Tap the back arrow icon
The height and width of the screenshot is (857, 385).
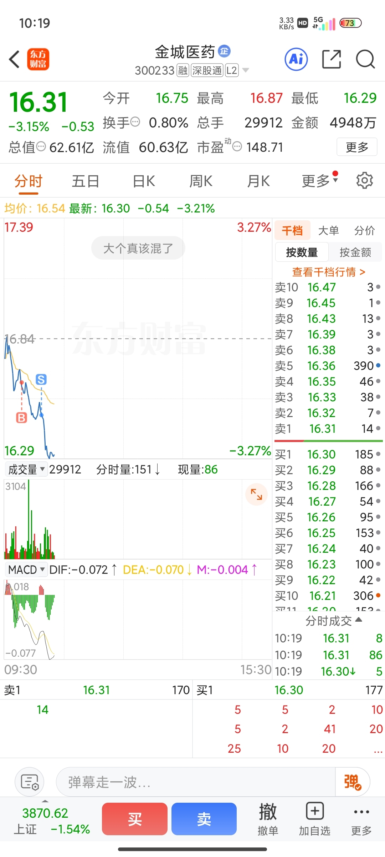[x=14, y=59]
